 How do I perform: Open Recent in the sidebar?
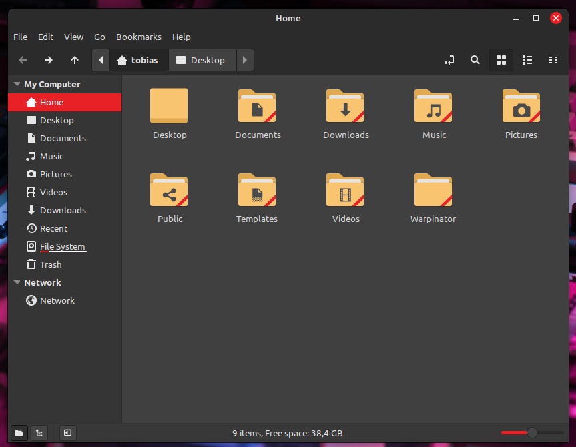coord(65,228)
